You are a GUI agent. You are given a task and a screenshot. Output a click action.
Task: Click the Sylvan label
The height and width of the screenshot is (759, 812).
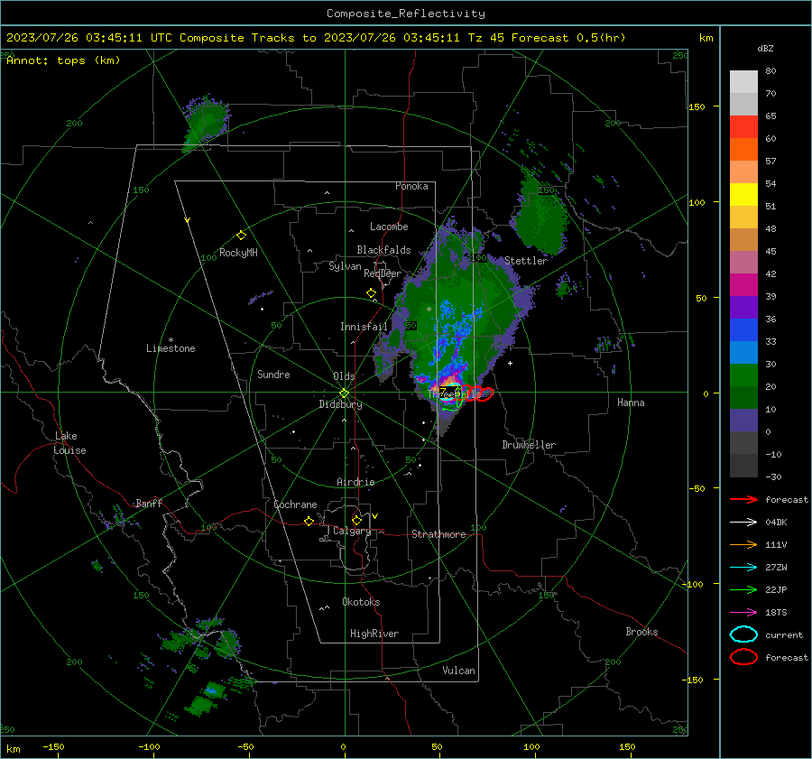[x=345, y=266]
